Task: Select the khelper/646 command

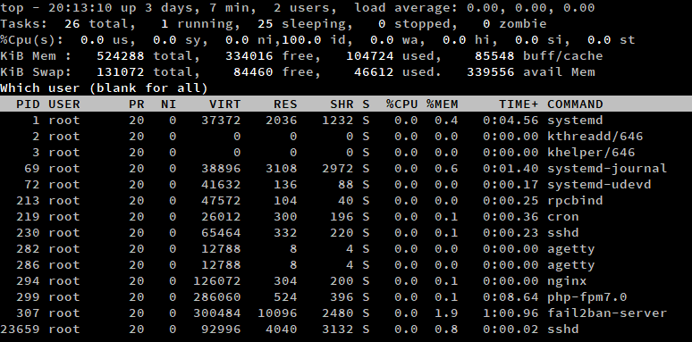Action: [591, 153]
